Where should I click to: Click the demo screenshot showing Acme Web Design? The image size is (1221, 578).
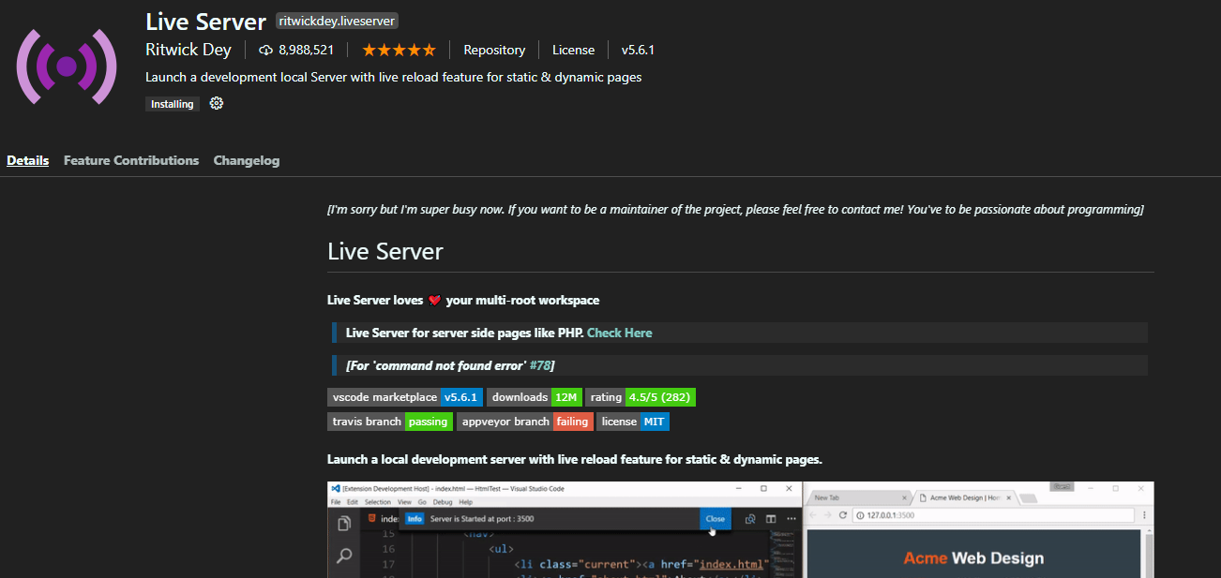click(741, 529)
